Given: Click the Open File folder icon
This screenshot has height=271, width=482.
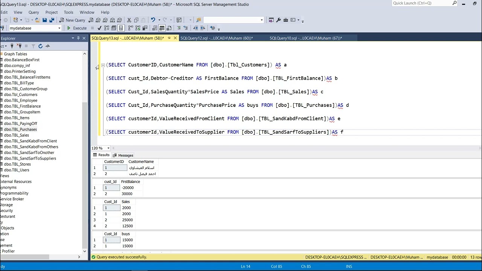Looking at the screenshot, I should pos(38,20).
